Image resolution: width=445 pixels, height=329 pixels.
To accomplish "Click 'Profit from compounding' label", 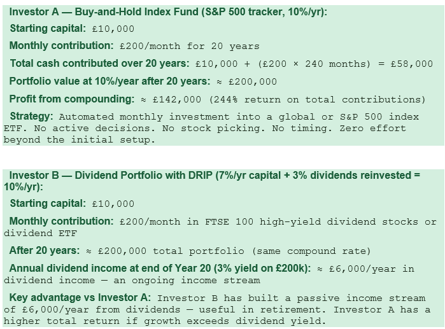I will click(x=72, y=99).
